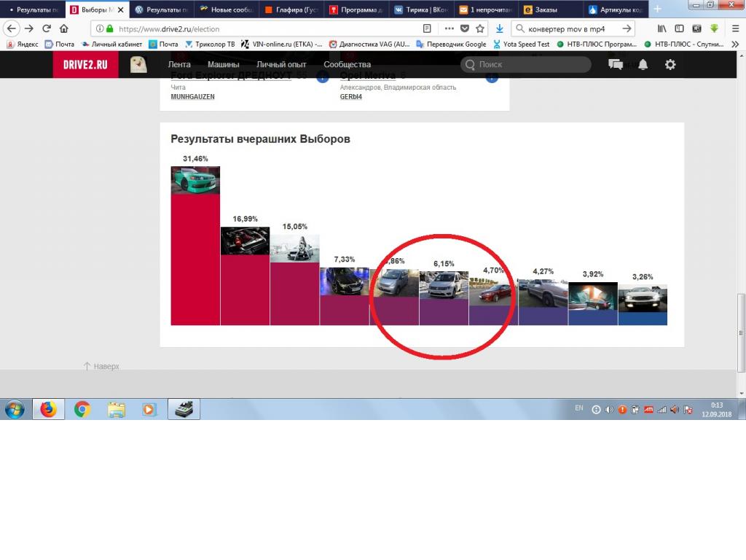The height and width of the screenshot is (560, 746).
Task: Toggle reader view in the address bar
Action: 427,28
